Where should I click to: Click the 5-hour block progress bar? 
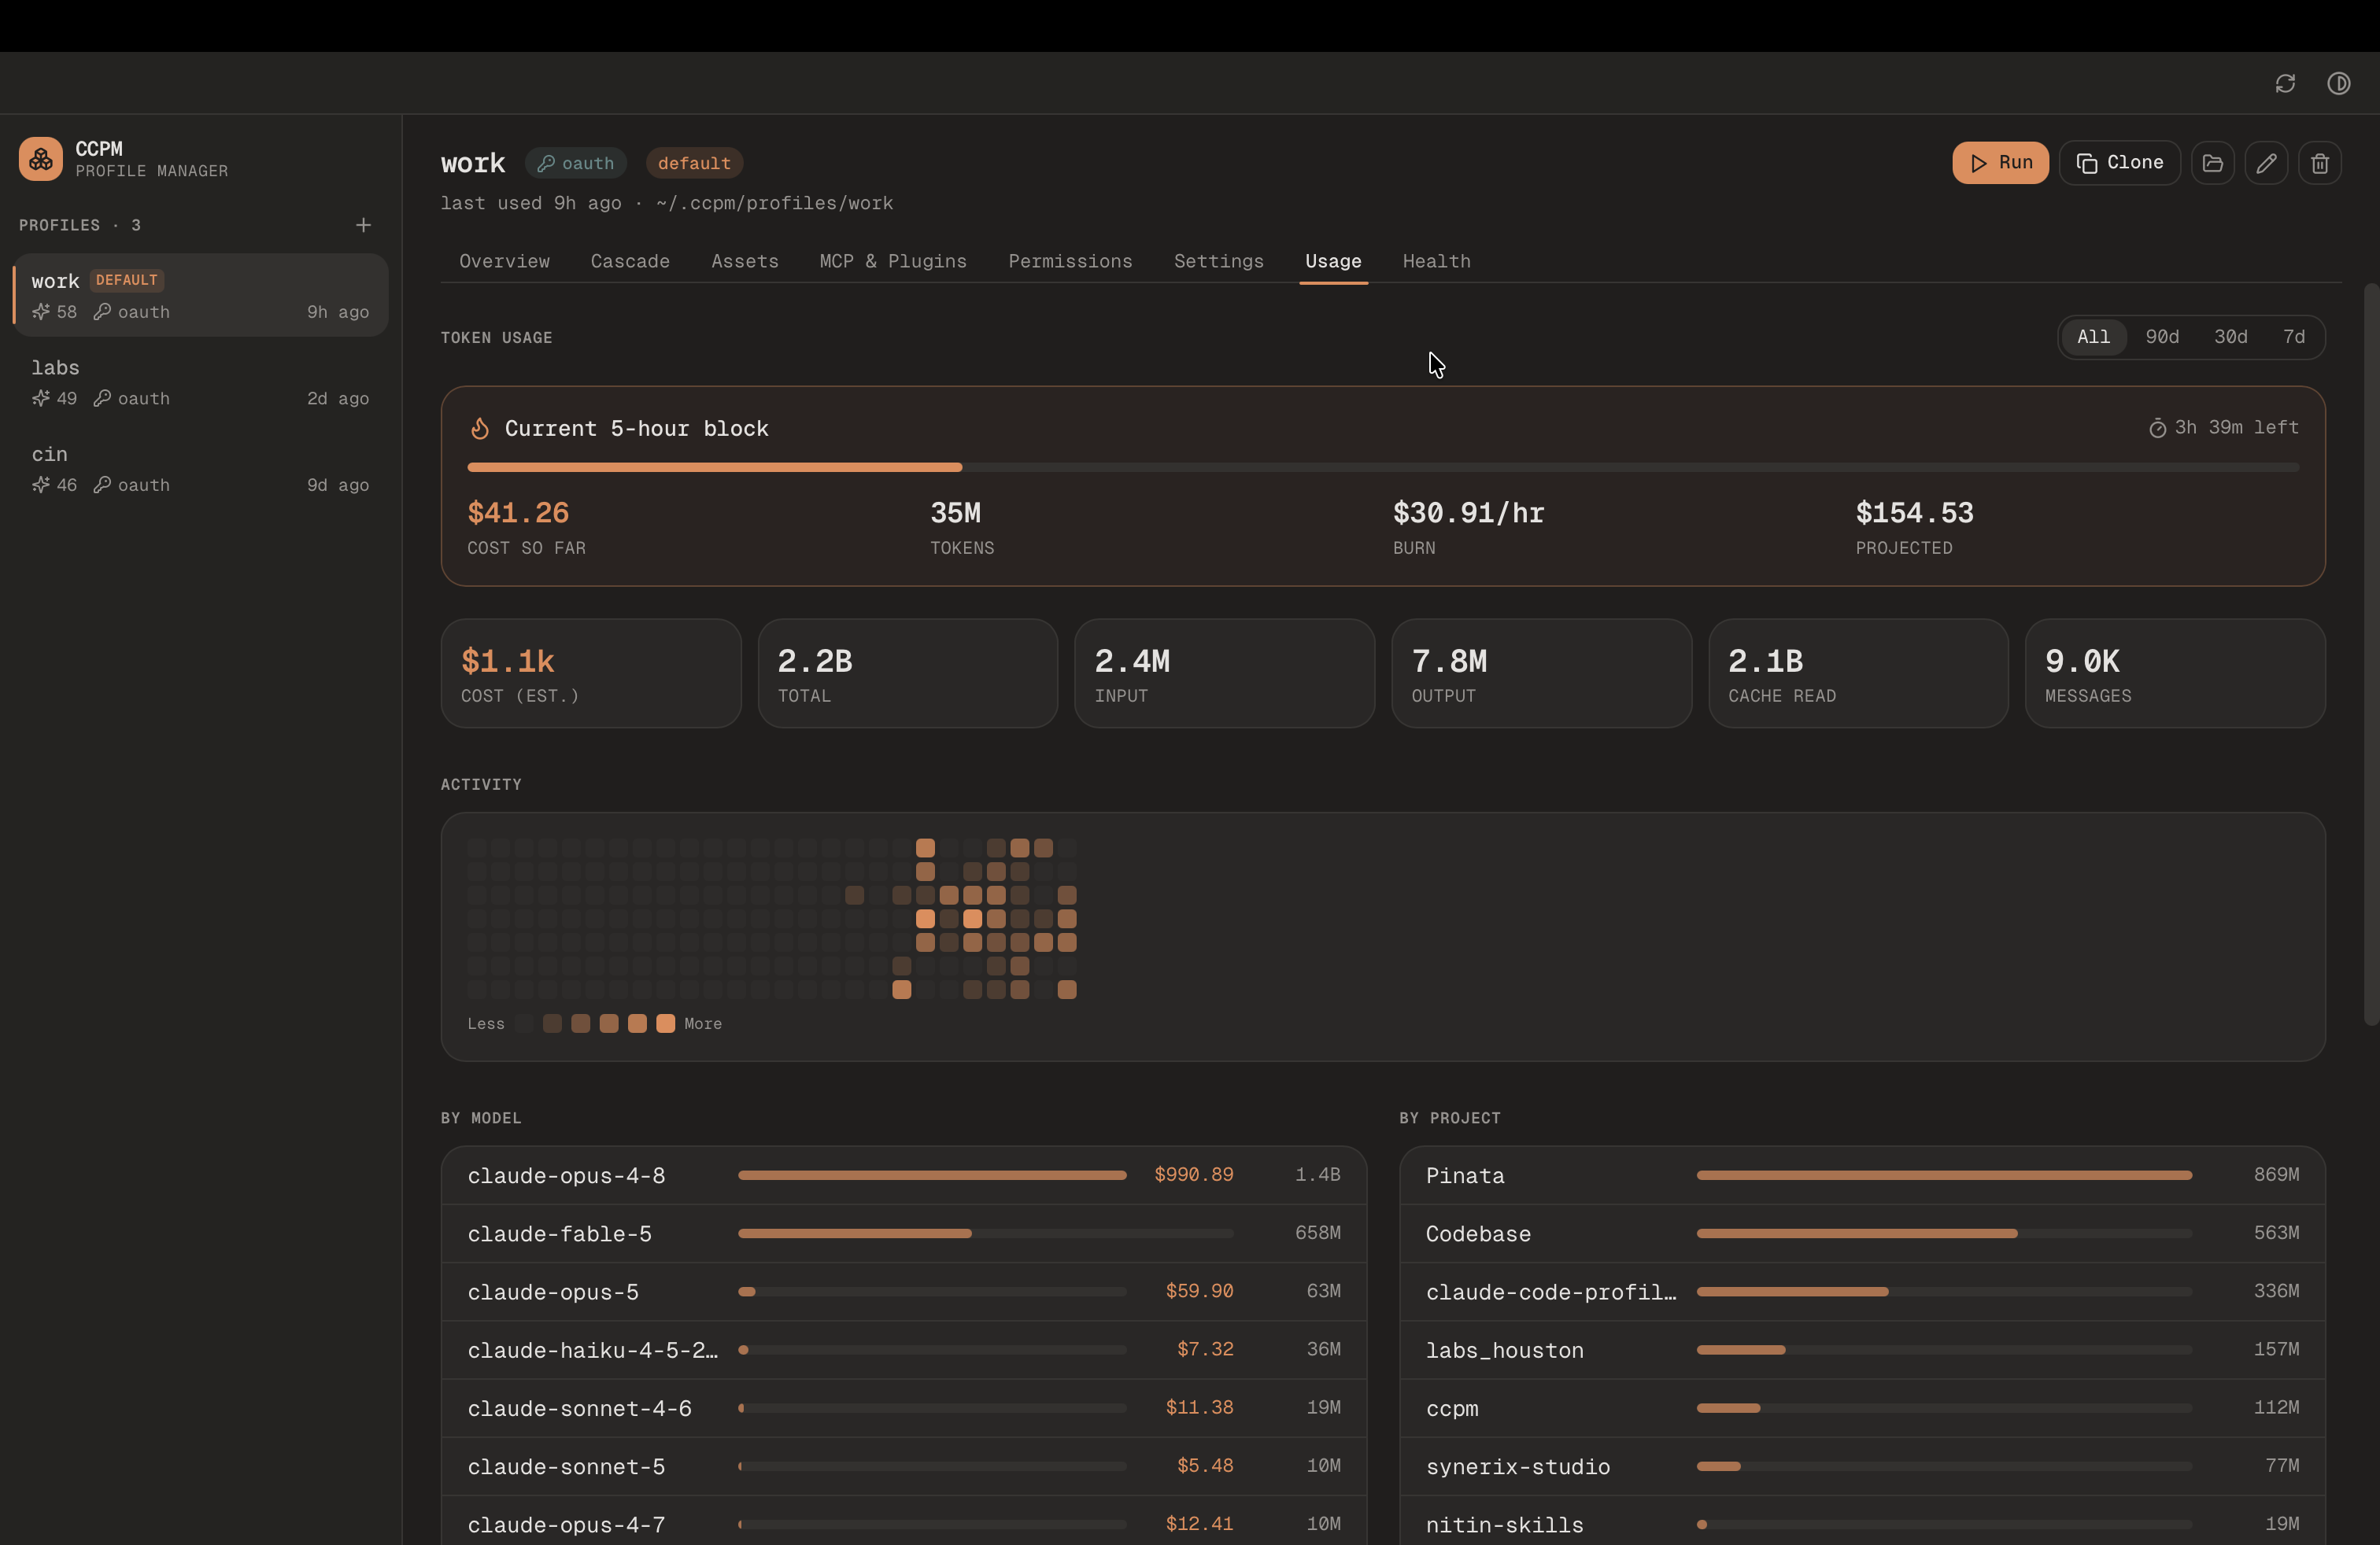[1383, 468]
